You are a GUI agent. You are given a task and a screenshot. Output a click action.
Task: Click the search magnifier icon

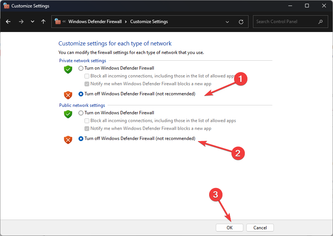coord(320,22)
